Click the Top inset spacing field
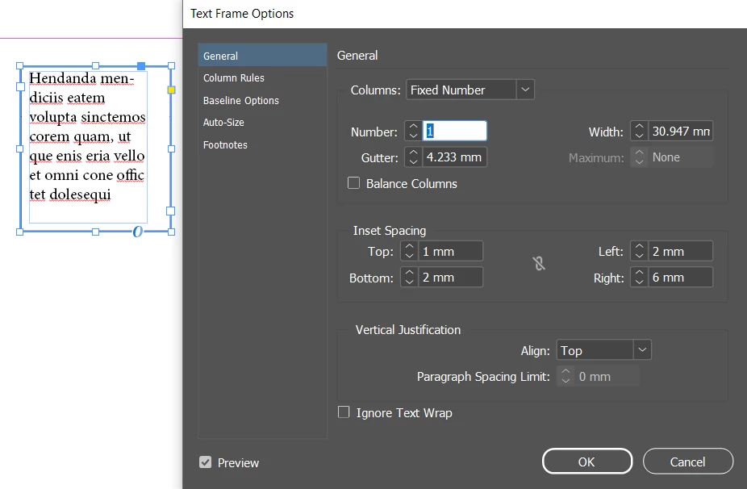 click(x=450, y=251)
